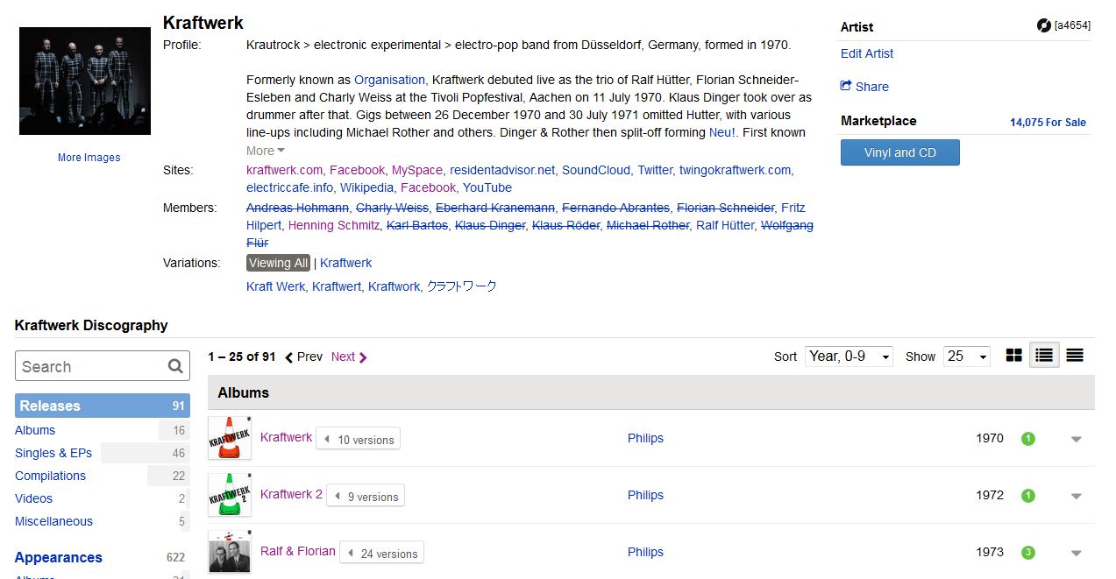Open member Henning Schmitz's page
This screenshot has width=1116, height=579.
click(334, 225)
